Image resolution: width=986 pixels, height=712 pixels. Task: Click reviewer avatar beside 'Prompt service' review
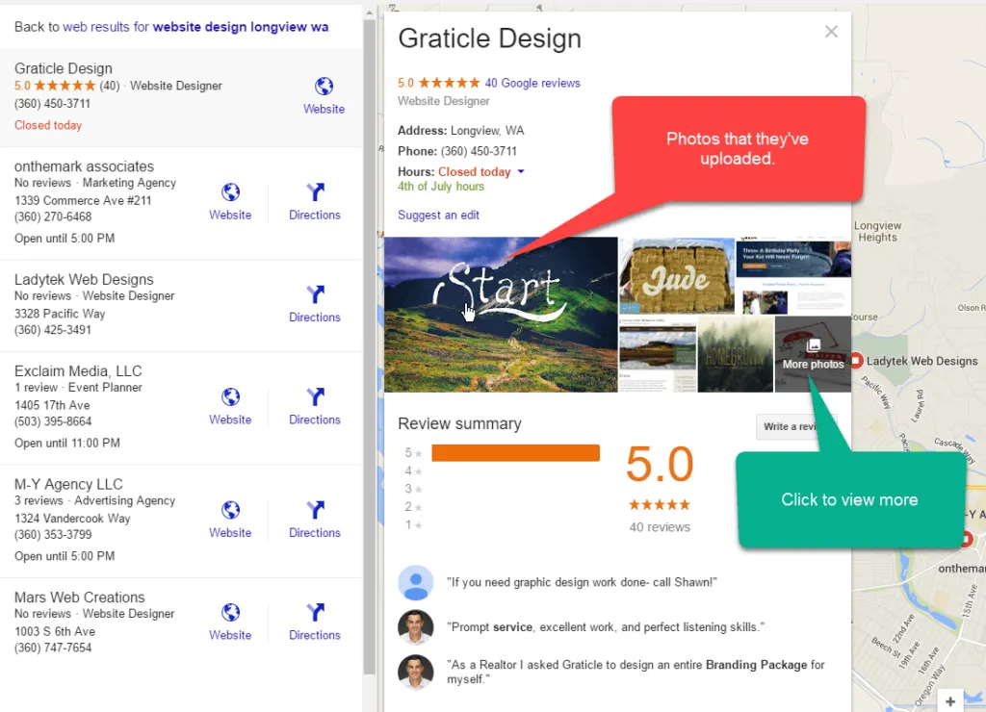pyautogui.click(x=416, y=627)
